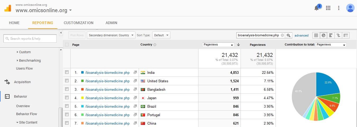Image resolution: width=357 pixels, height=127 pixels.
Task: Go to the HOME tab
Action: click(x=14, y=23)
